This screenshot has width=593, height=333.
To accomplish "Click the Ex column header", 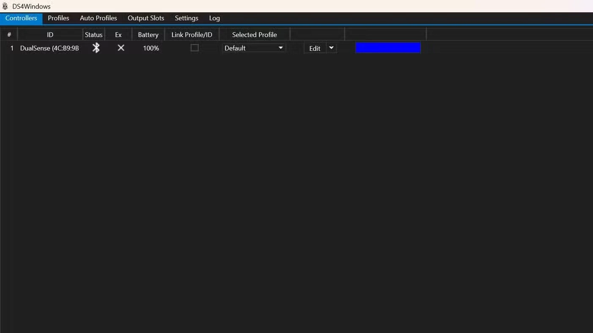I will click(118, 35).
